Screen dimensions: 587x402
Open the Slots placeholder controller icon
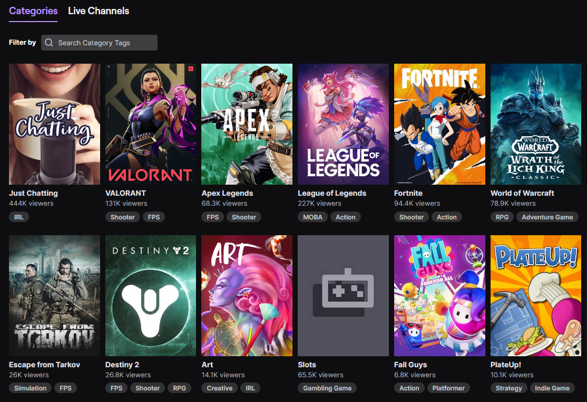tap(343, 294)
